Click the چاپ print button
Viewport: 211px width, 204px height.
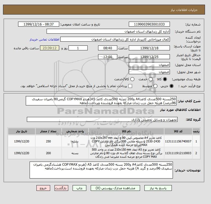tap(79, 188)
